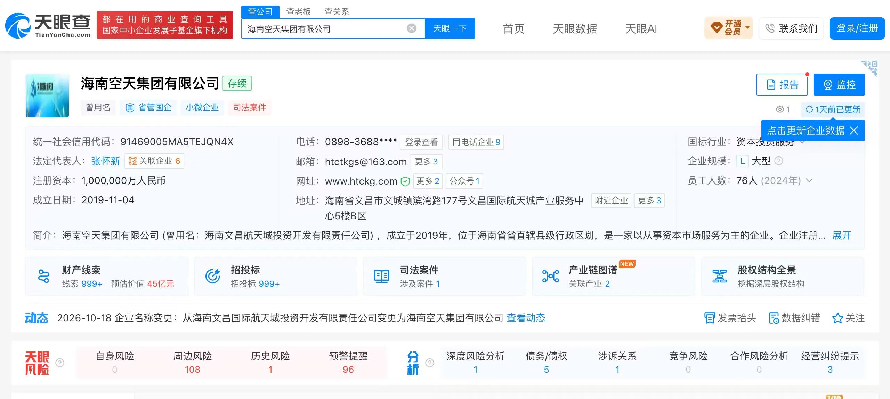Click the company logo thumbnail

click(x=47, y=95)
